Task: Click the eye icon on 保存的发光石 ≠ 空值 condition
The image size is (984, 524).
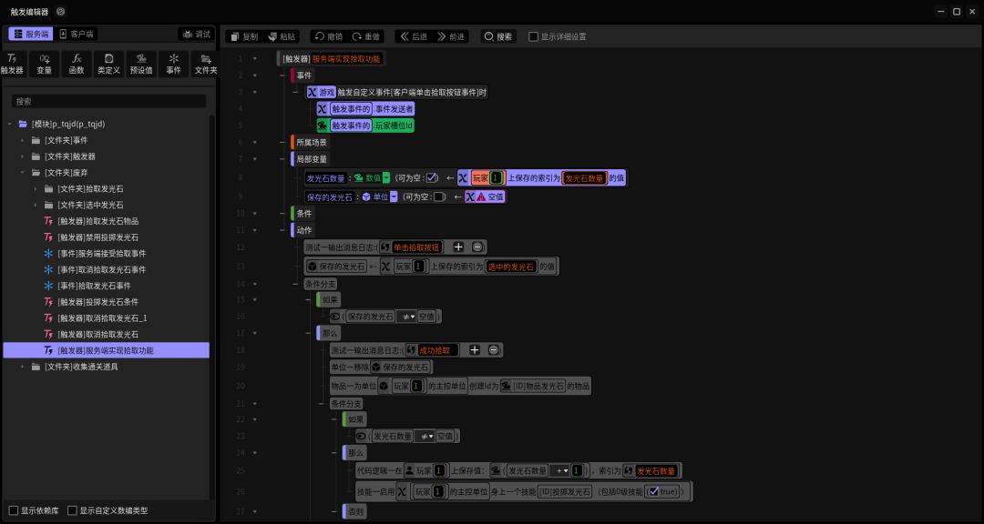Action: [335, 317]
